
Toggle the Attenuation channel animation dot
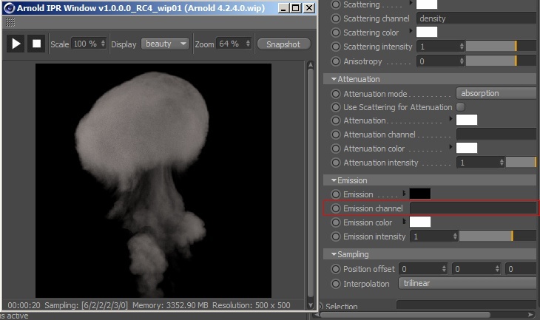[x=335, y=135]
